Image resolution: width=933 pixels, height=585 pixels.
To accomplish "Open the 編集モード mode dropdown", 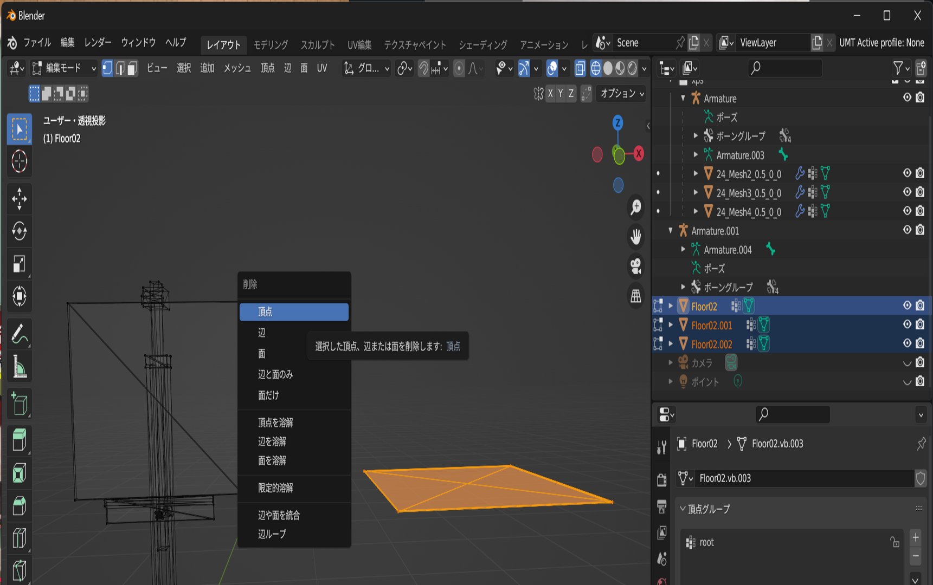I will point(64,68).
